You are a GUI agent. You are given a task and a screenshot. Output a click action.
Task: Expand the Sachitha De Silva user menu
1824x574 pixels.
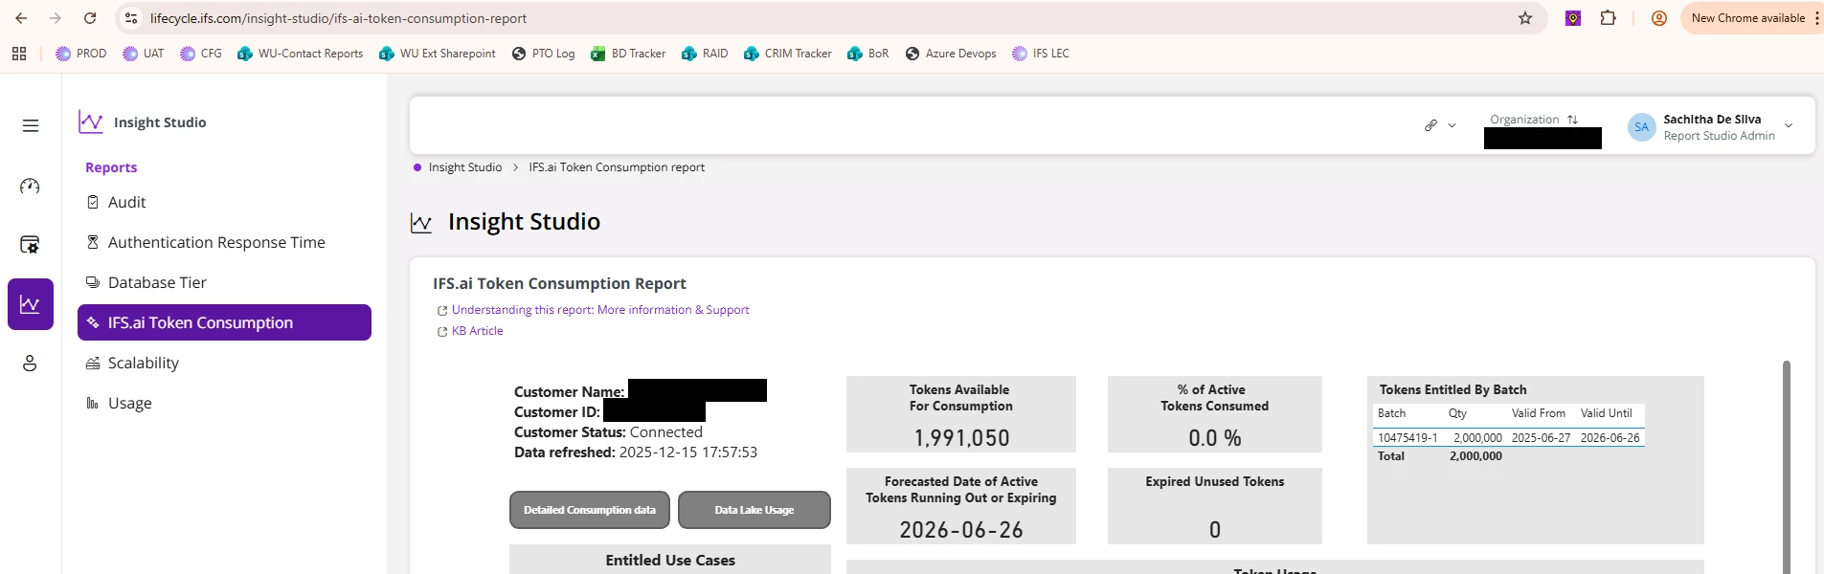pyautogui.click(x=1788, y=126)
